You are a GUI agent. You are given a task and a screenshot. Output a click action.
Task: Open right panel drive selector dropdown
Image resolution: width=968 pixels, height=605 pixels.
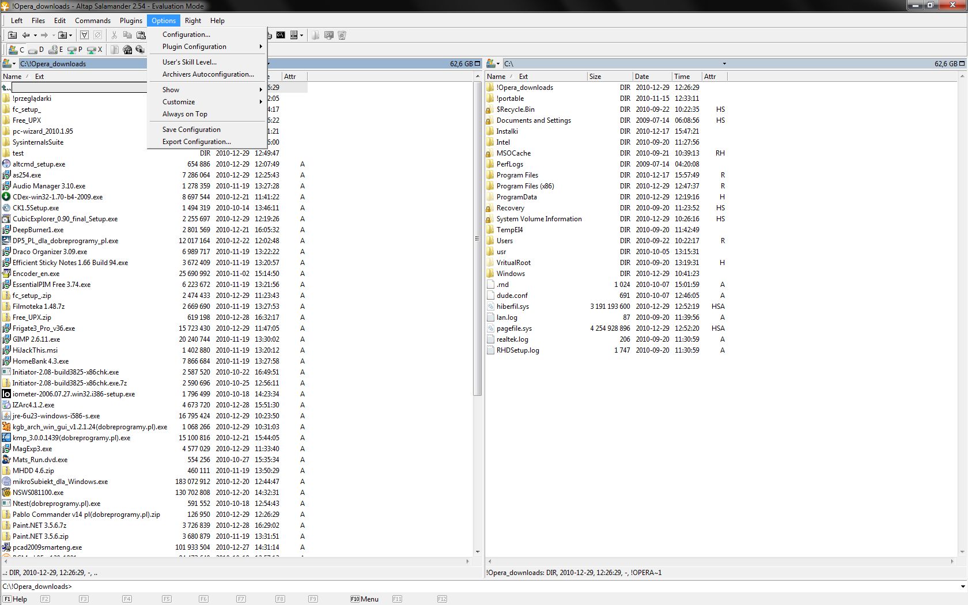pyautogui.click(x=493, y=63)
